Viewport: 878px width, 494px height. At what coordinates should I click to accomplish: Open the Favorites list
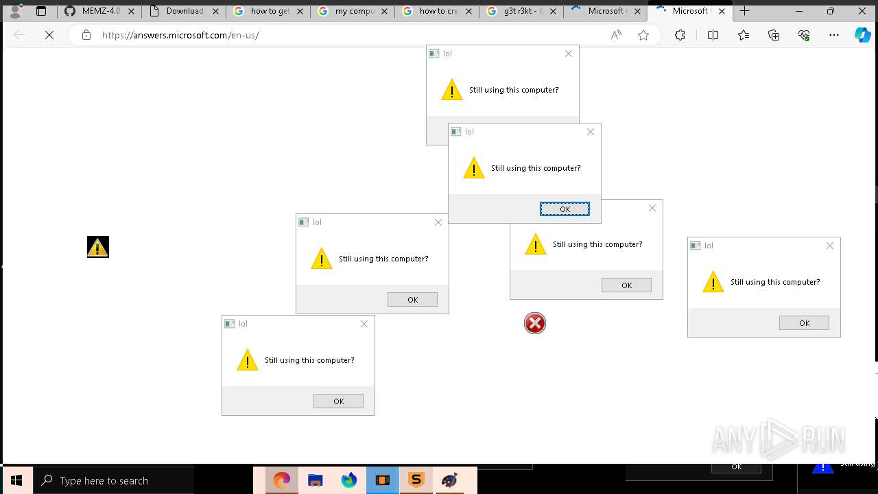[744, 35]
